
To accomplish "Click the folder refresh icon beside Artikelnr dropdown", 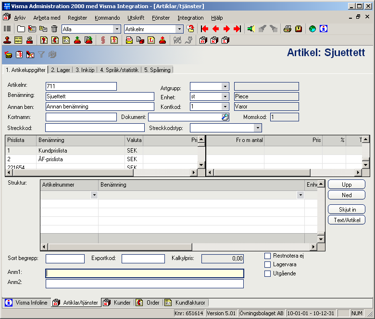I will click(190, 29).
